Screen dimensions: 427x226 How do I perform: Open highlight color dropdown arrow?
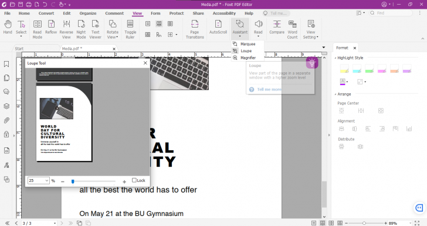[x=347, y=82]
